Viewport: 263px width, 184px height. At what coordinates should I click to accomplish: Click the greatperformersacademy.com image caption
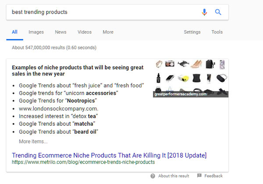pyautogui.click(x=181, y=94)
